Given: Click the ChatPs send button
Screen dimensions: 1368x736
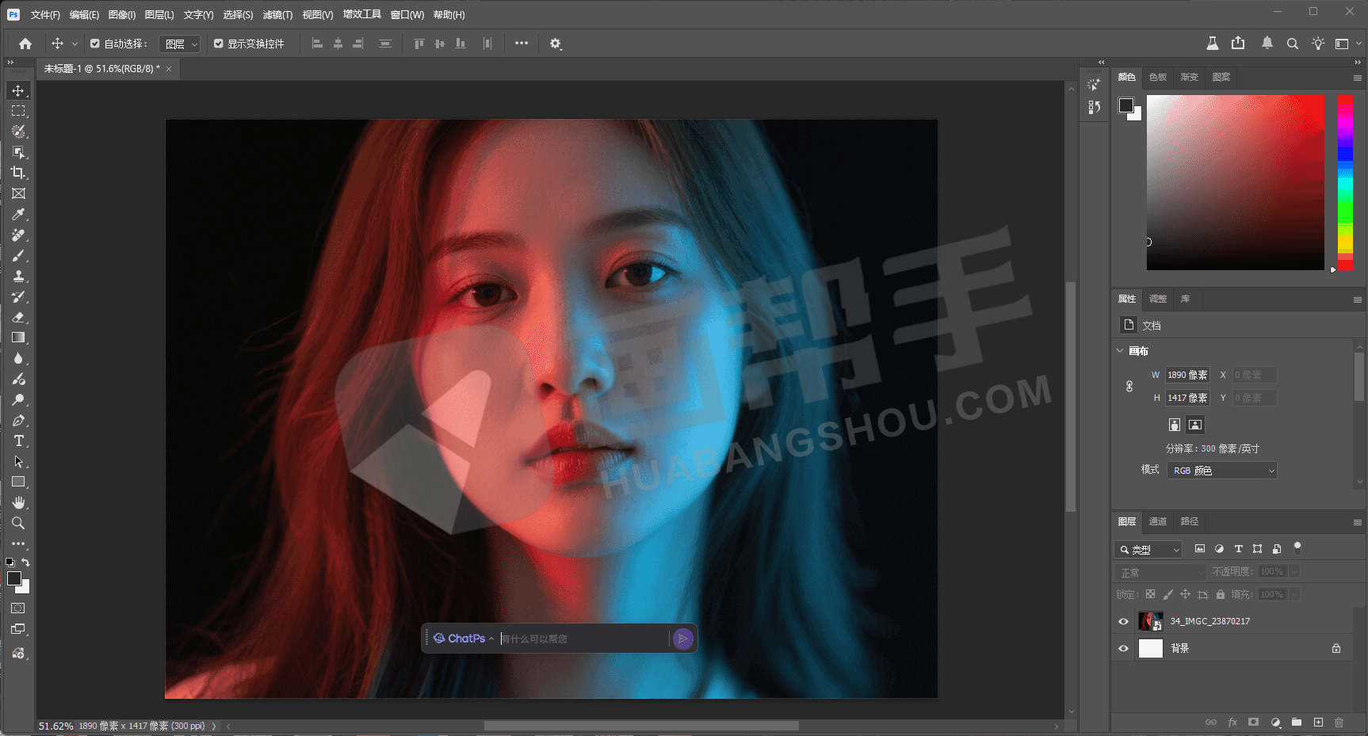Looking at the screenshot, I should 682,639.
